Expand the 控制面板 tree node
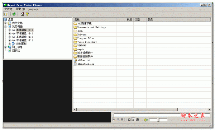Screen dimensions: 215x130 9,44
